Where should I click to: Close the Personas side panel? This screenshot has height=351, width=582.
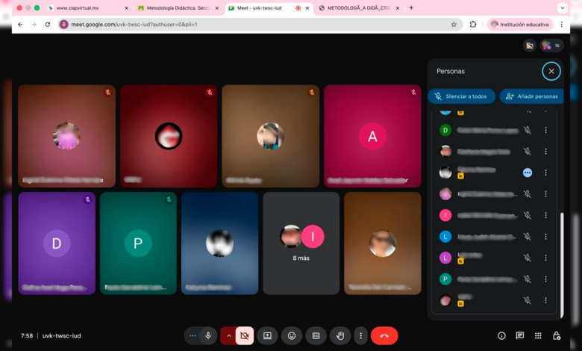click(551, 71)
